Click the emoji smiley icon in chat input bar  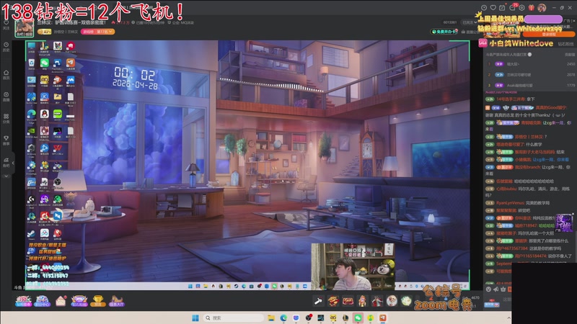488,289
